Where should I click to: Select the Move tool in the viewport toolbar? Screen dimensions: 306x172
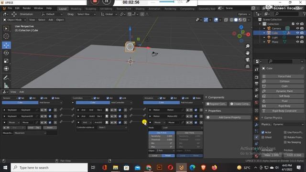(x=6, y=45)
